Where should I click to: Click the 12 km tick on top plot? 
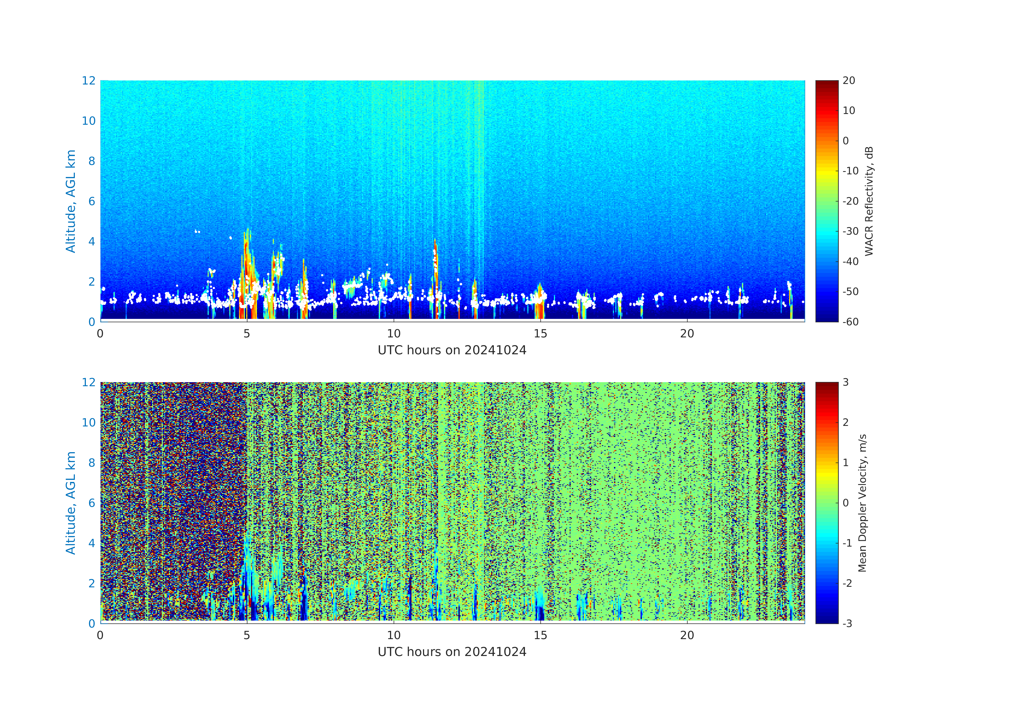[88, 80]
